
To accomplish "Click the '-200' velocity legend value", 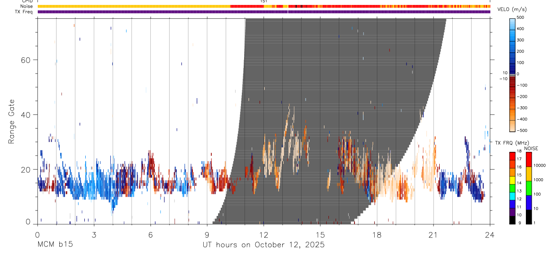I will (x=522, y=97).
